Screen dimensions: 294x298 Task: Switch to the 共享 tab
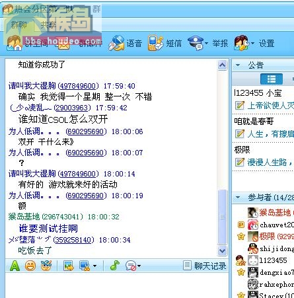(48, 25)
